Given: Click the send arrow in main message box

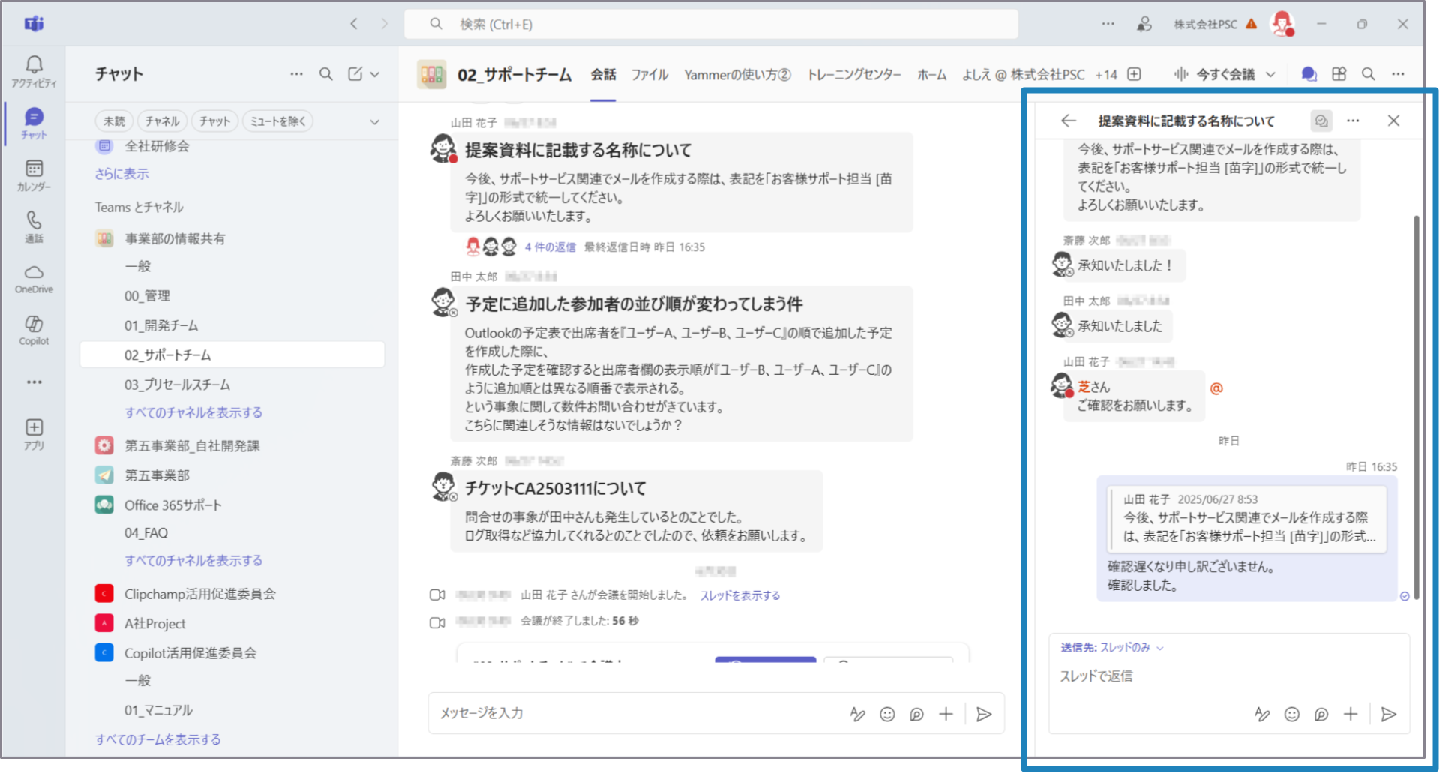Looking at the screenshot, I should [x=984, y=715].
